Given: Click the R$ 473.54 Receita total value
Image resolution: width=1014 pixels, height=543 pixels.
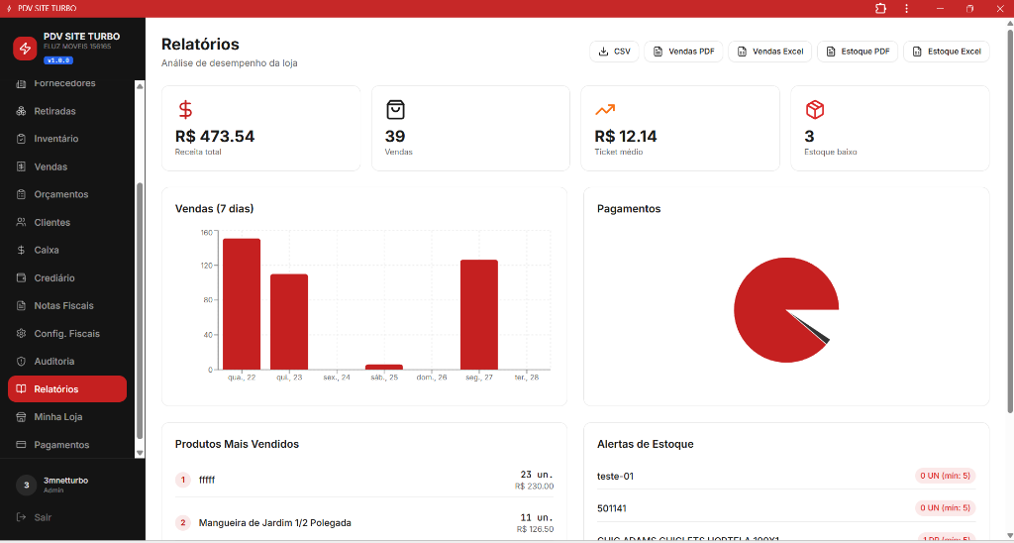Looking at the screenshot, I should click(215, 137).
